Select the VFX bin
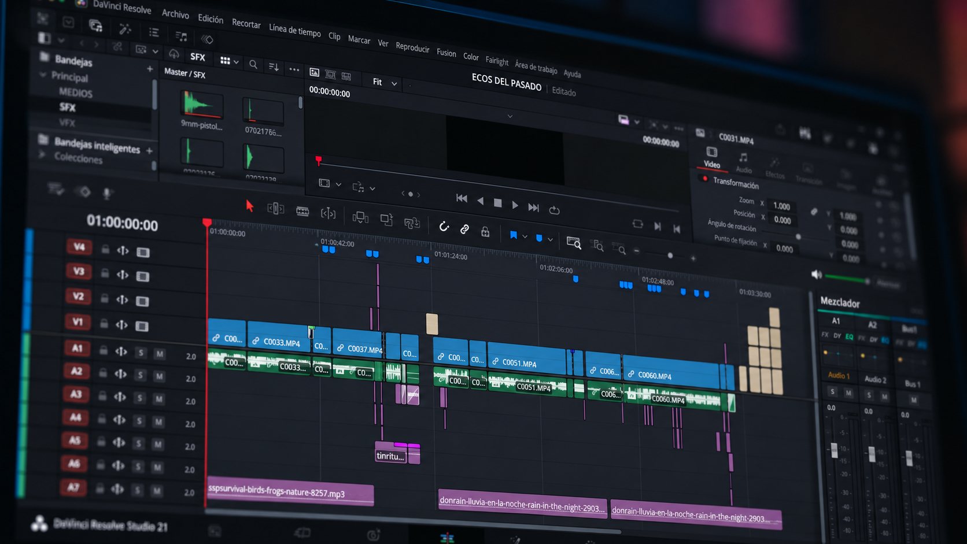Viewport: 967px width, 544px height. click(x=67, y=122)
